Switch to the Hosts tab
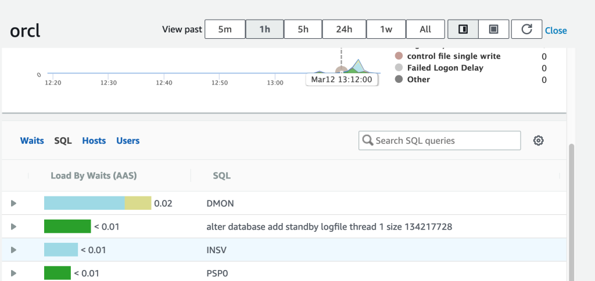This screenshot has height=281, width=595. (x=94, y=140)
